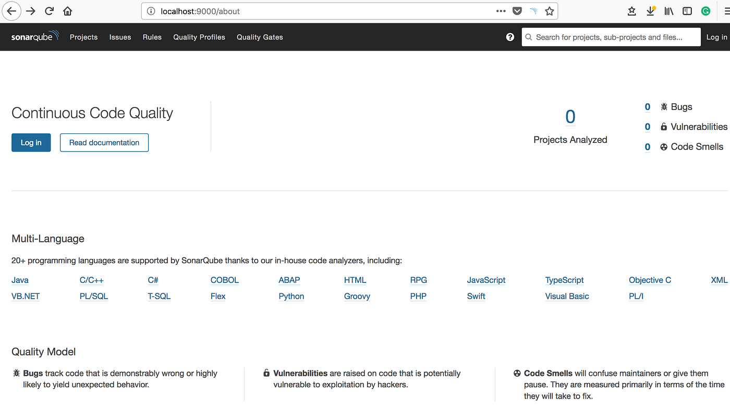Screen dimensions: 730x407
Task: Open the T-SQL language link
Action: pos(160,296)
